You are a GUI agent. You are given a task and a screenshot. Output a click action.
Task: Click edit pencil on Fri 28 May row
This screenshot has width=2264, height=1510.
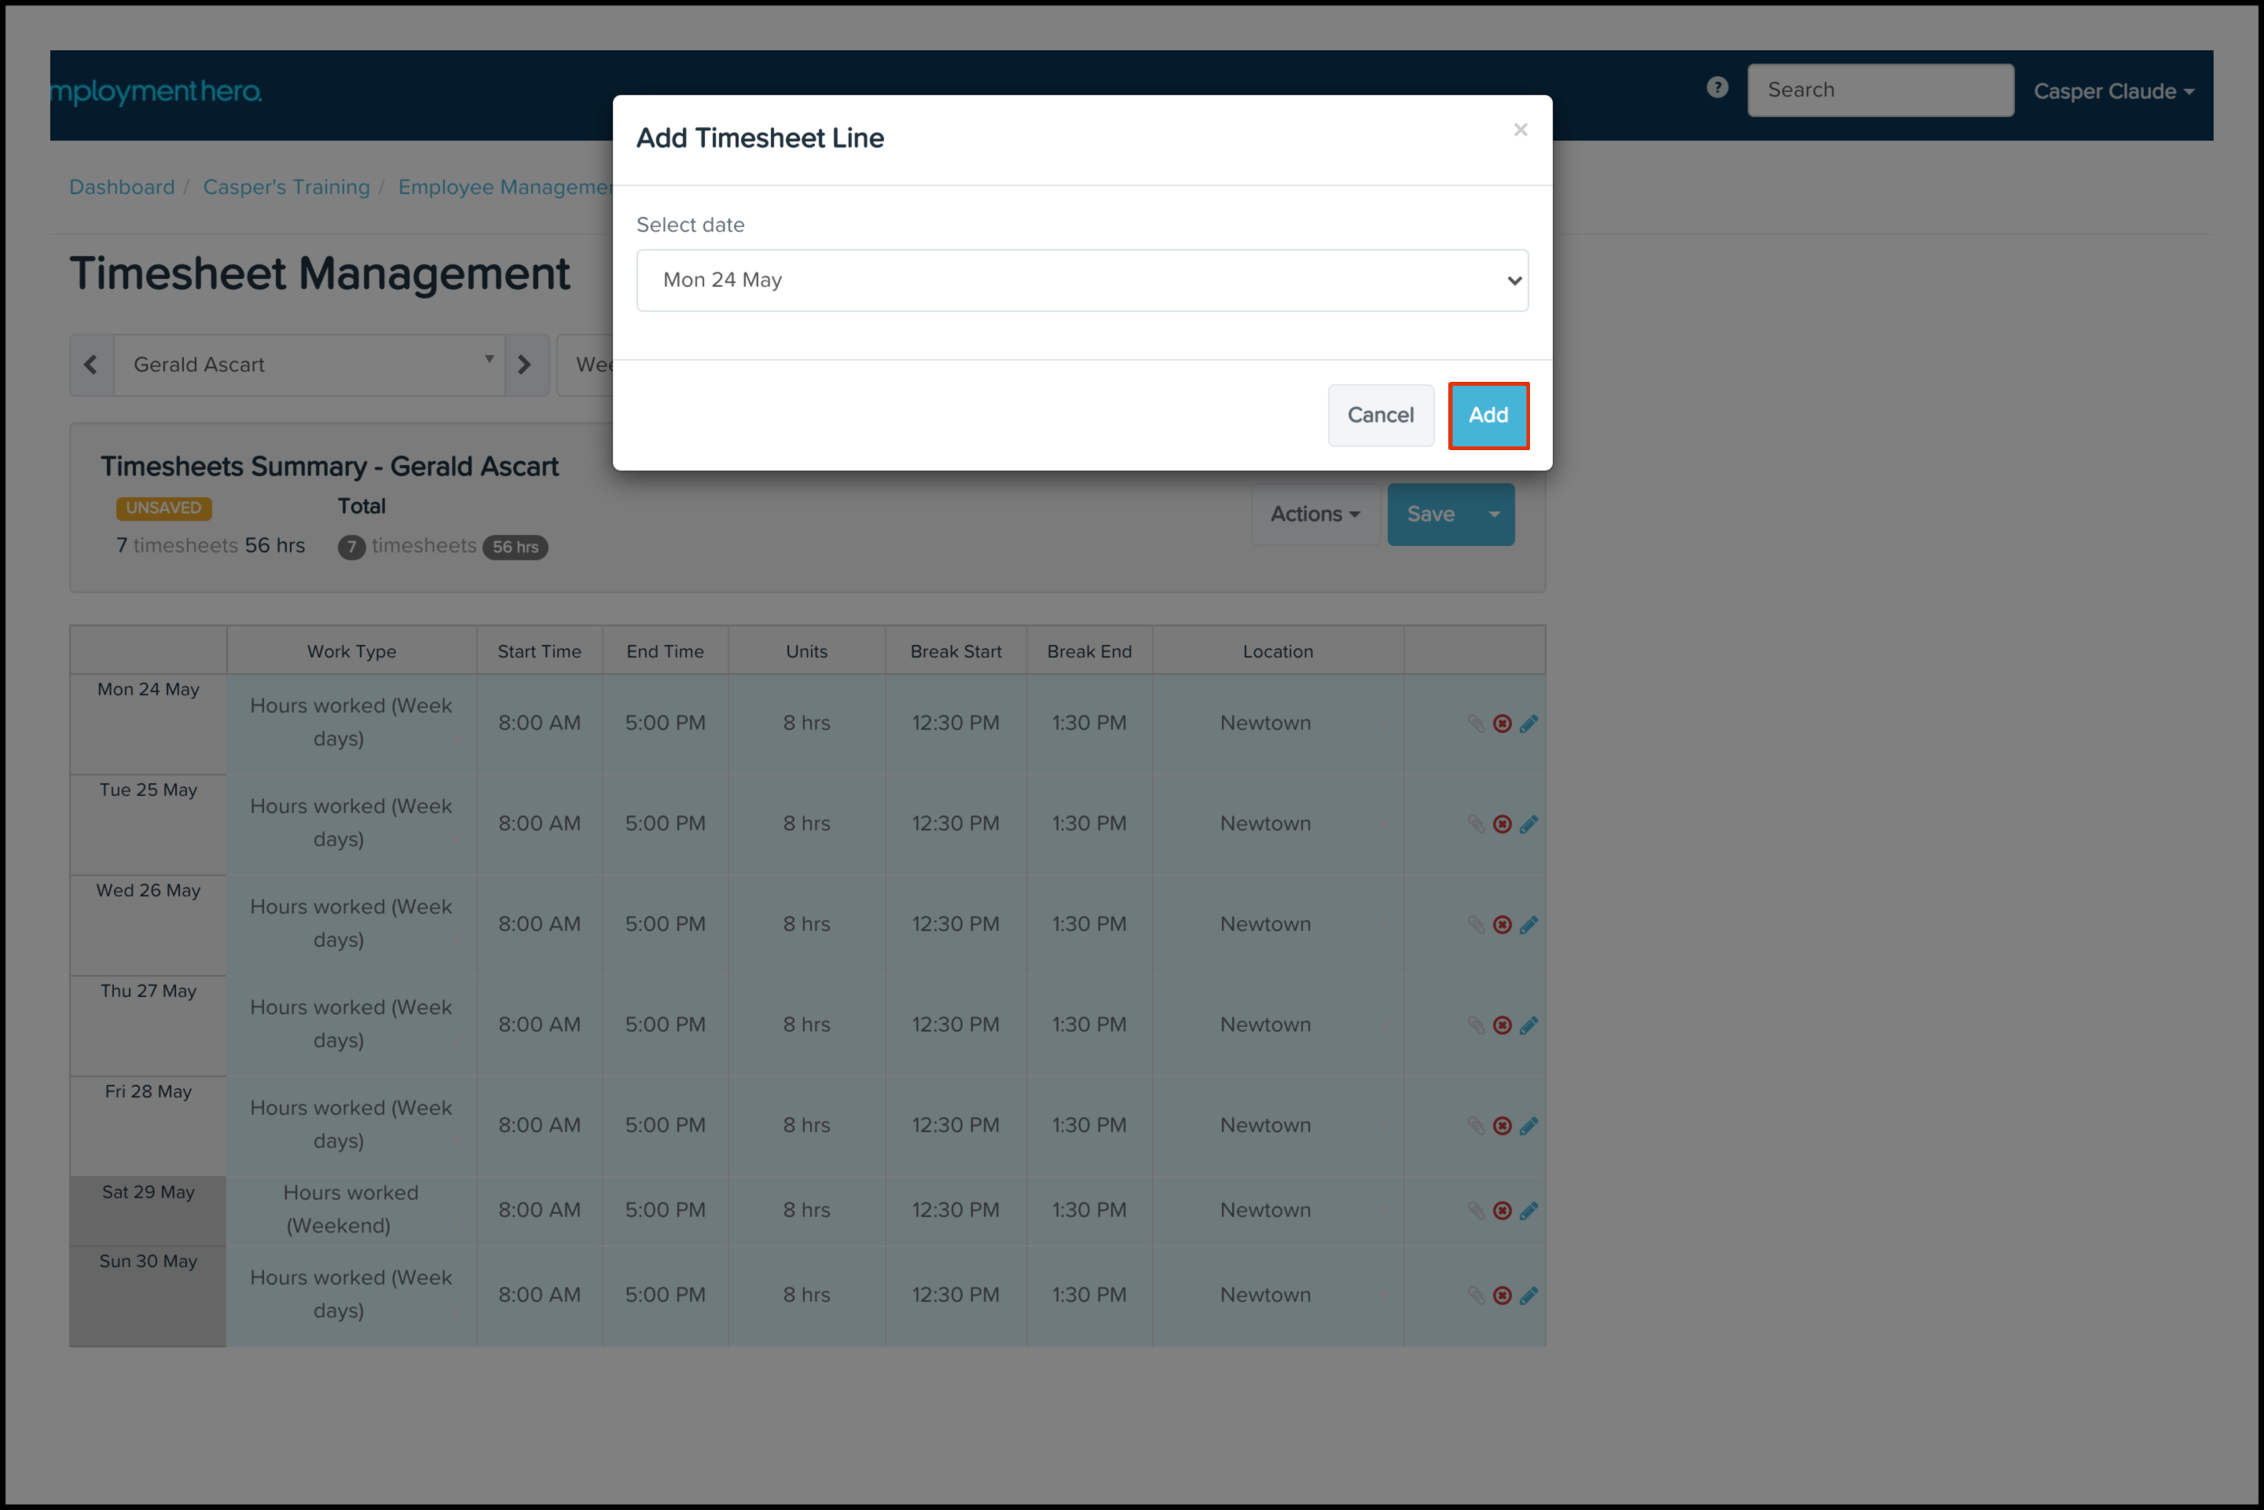coord(1528,1126)
